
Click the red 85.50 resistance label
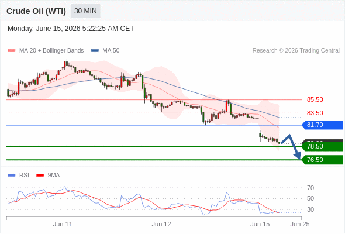tap(315, 99)
